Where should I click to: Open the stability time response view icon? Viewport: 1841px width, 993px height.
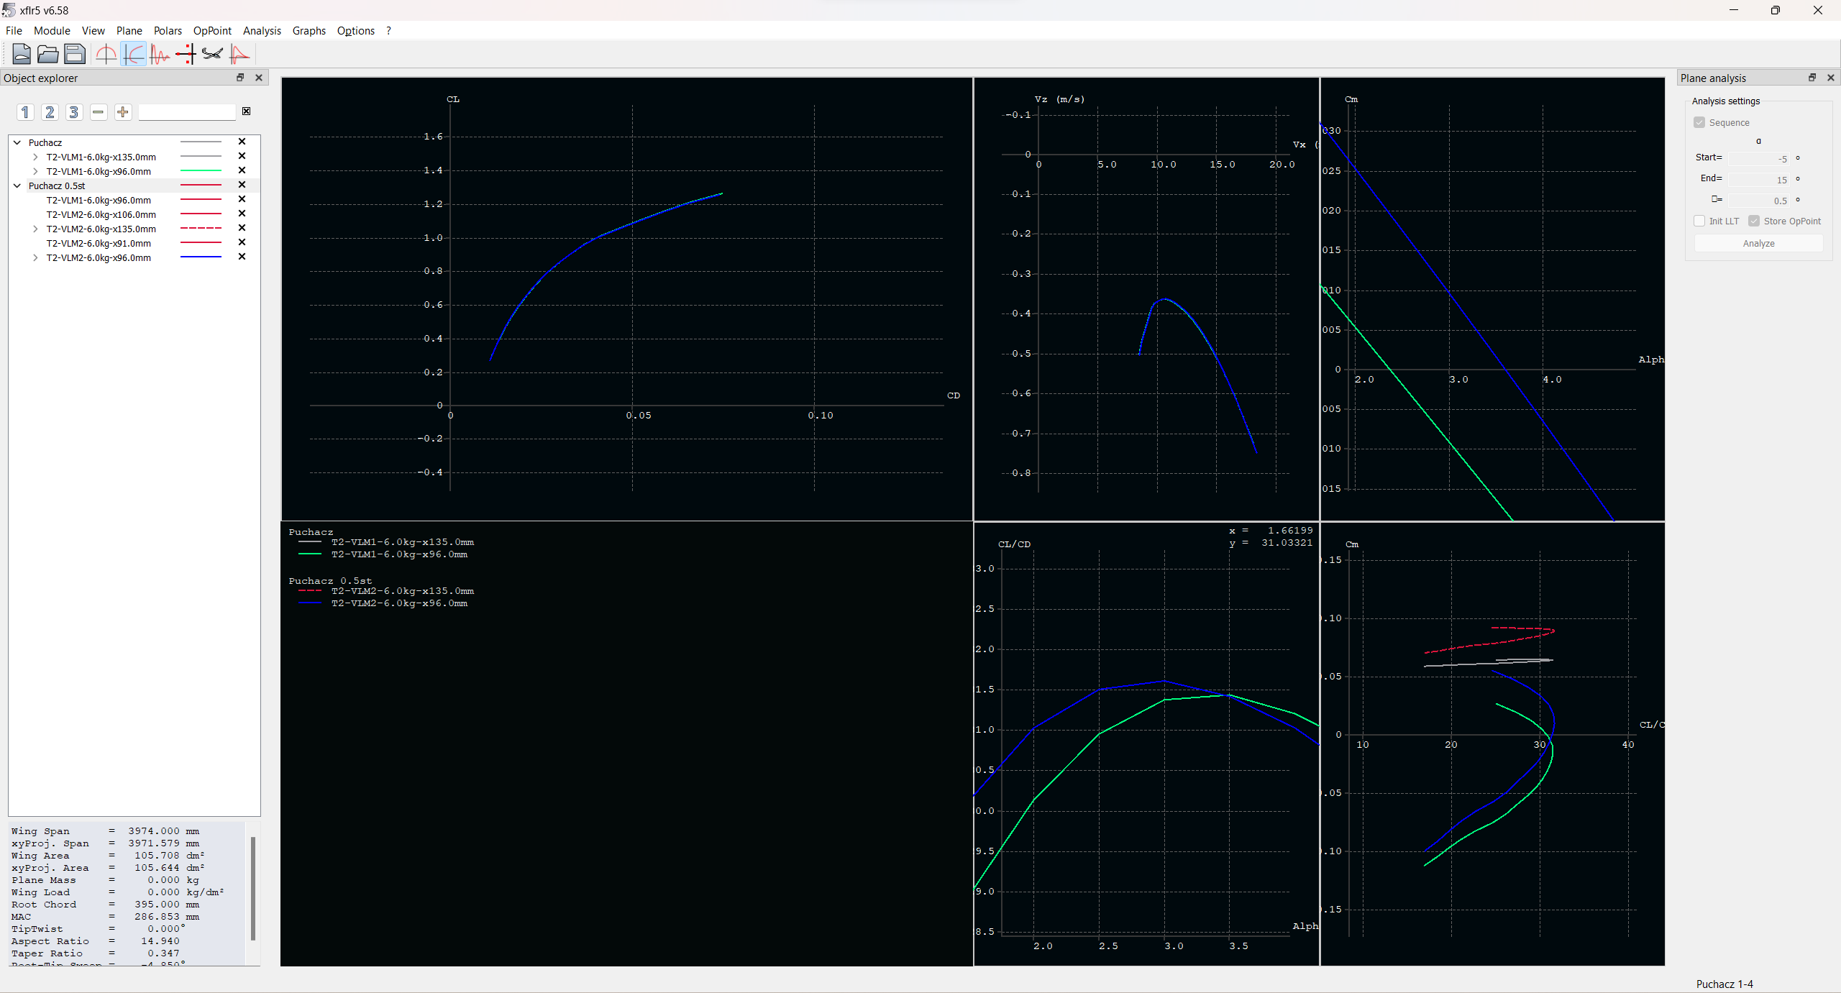tap(160, 54)
